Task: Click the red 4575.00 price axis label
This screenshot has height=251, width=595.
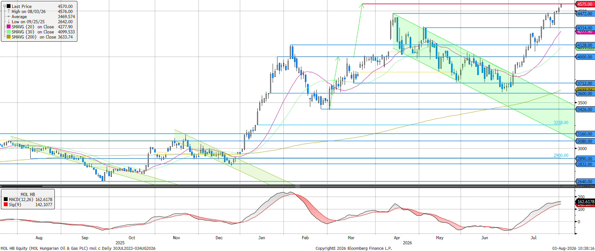Action: pos(585,4)
